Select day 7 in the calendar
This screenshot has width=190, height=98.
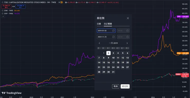99,58
